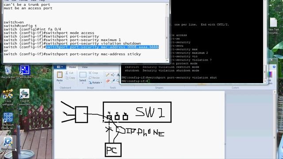The width and height of the screenshot is (283, 159).
Task: Close the Paint window with the X button
Action: point(272,60)
